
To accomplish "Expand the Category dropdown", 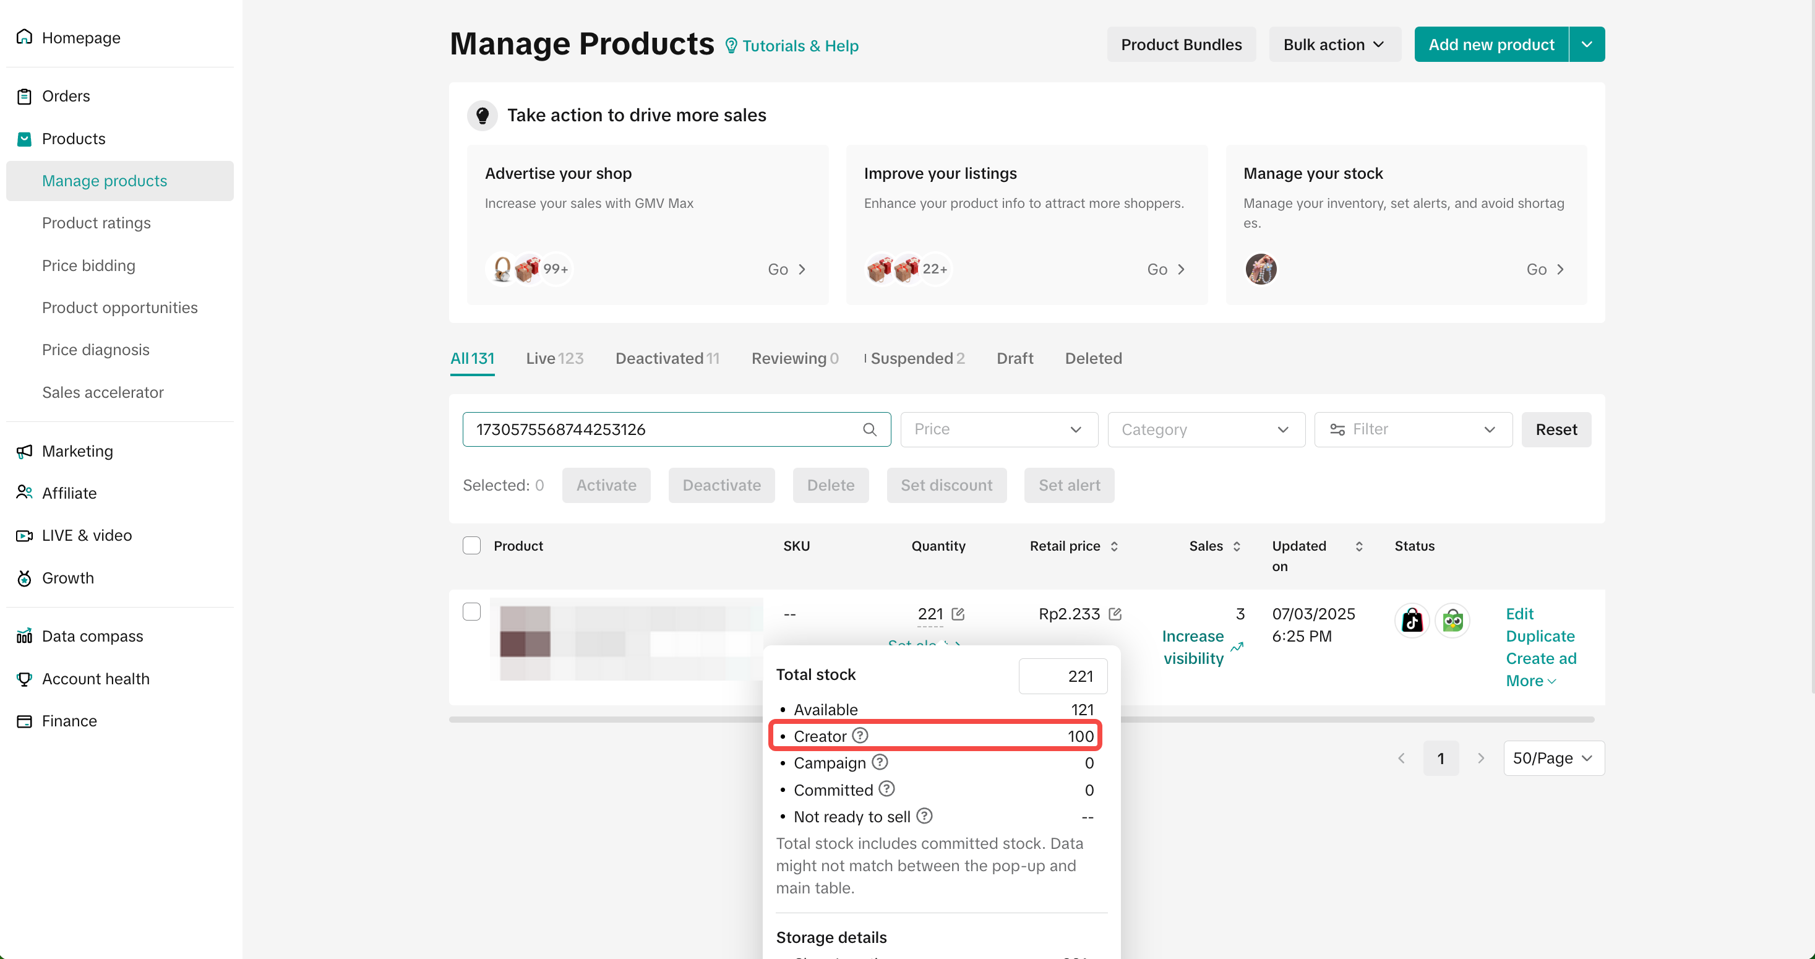I will click(1206, 429).
